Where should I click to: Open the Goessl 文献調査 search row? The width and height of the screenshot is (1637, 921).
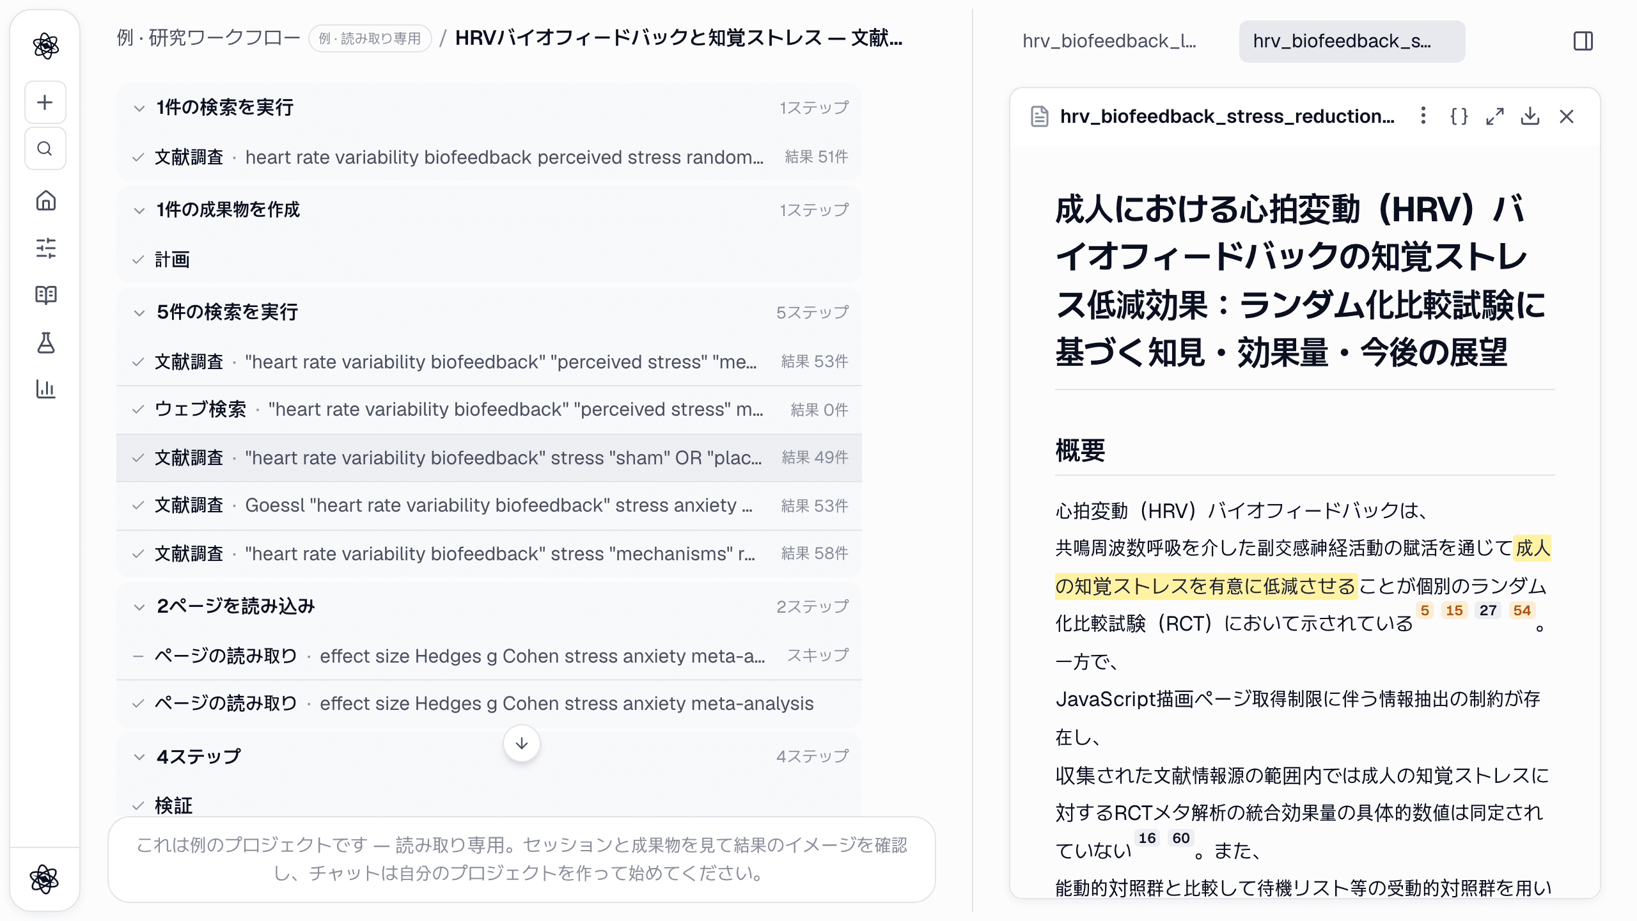(x=489, y=505)
